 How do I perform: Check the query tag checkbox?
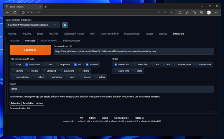67,77
